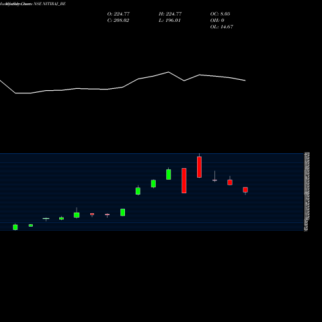Click the NSE NITIRAJ_BE chart title

click(33, 4)
